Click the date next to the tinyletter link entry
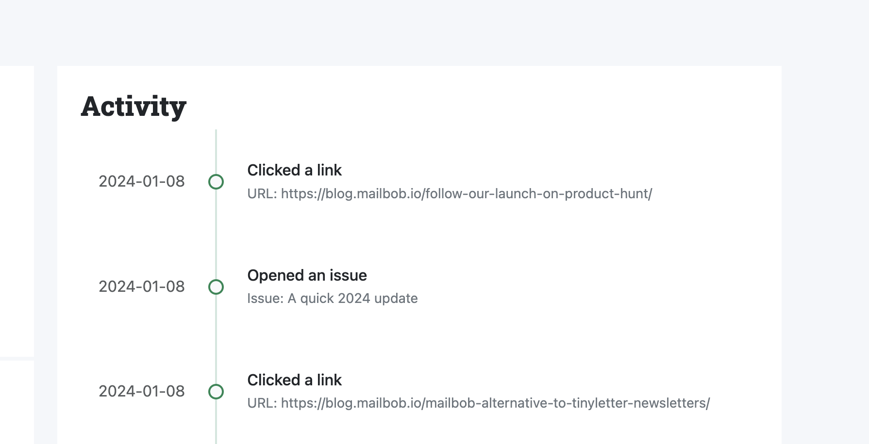The height and width of the screenshot is (444, 869). point(141,392)
